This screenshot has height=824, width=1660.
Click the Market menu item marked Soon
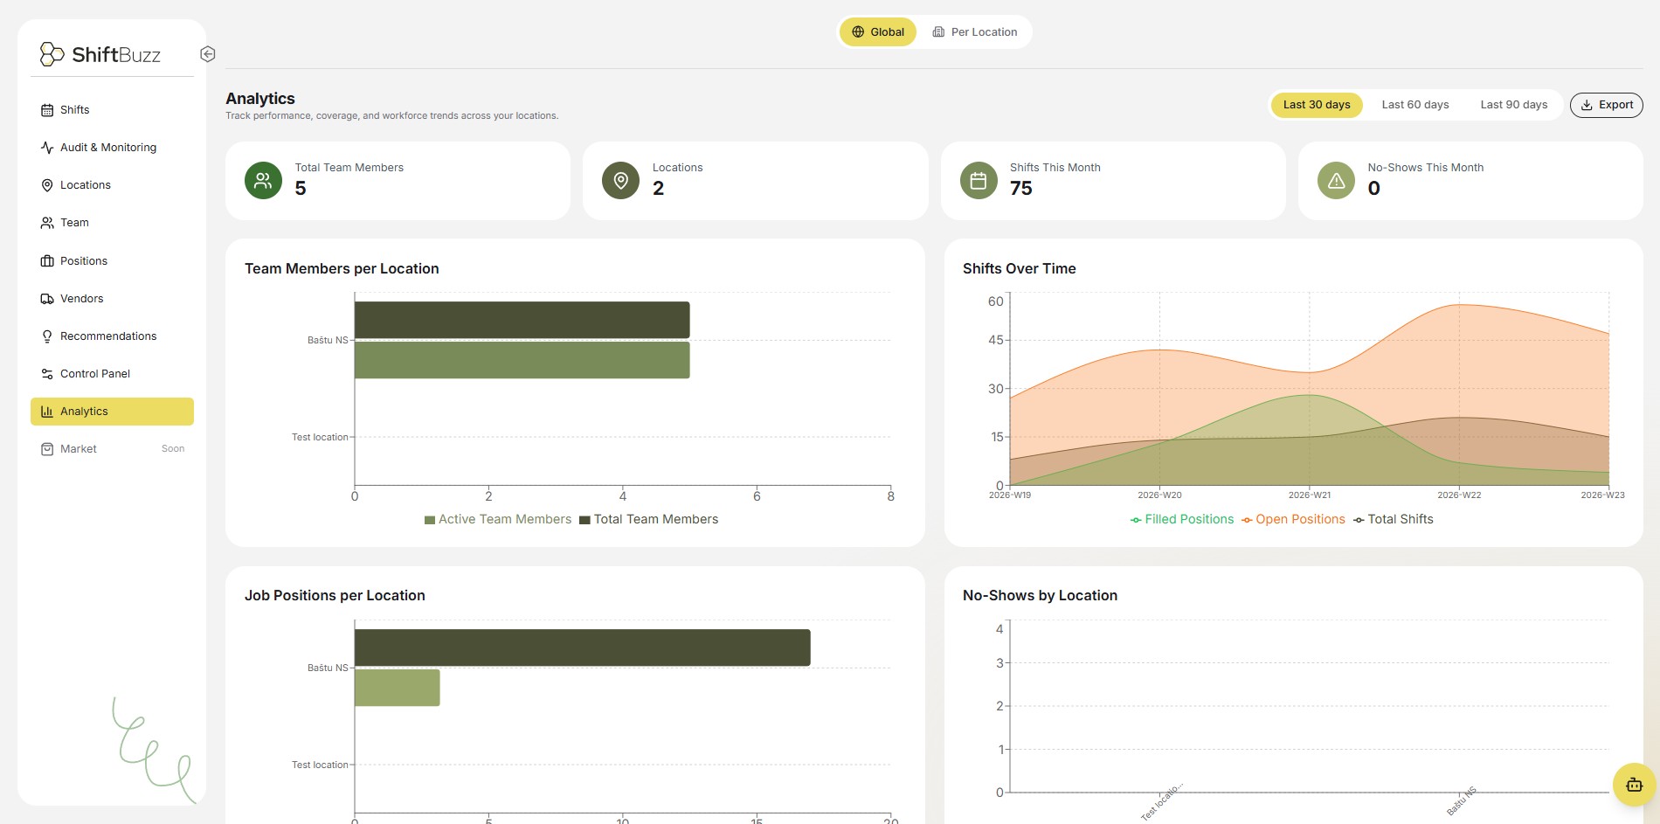[112, 449]
